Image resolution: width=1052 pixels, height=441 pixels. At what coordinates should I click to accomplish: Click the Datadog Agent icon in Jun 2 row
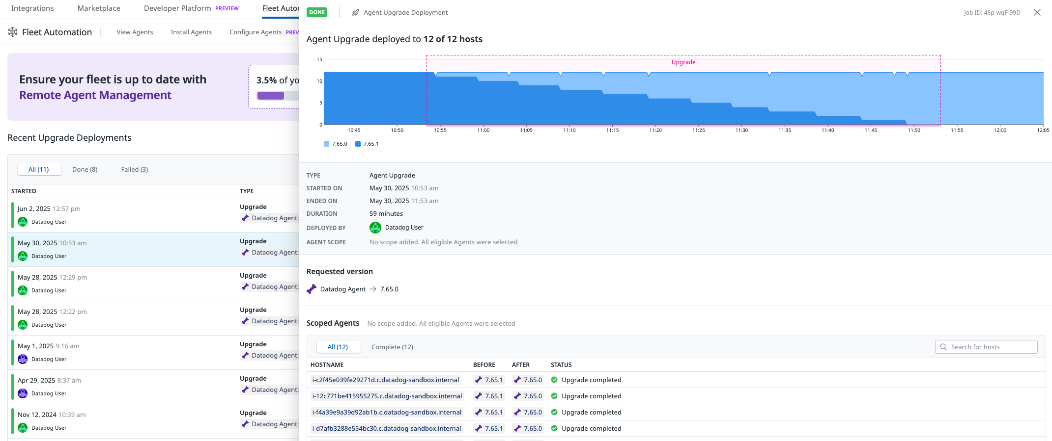tap(245, 218)
